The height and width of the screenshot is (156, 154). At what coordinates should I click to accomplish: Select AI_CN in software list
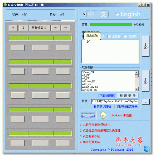click(86, 78)
